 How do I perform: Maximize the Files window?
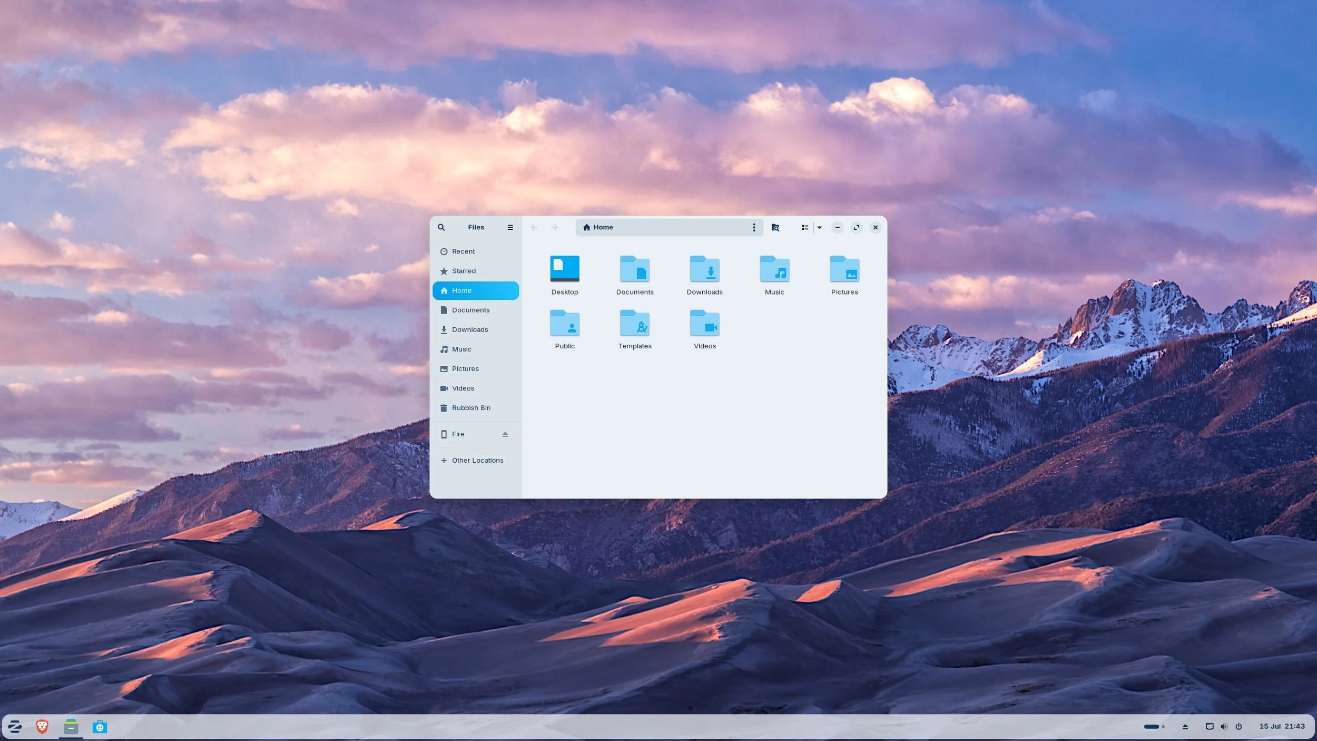856,227
